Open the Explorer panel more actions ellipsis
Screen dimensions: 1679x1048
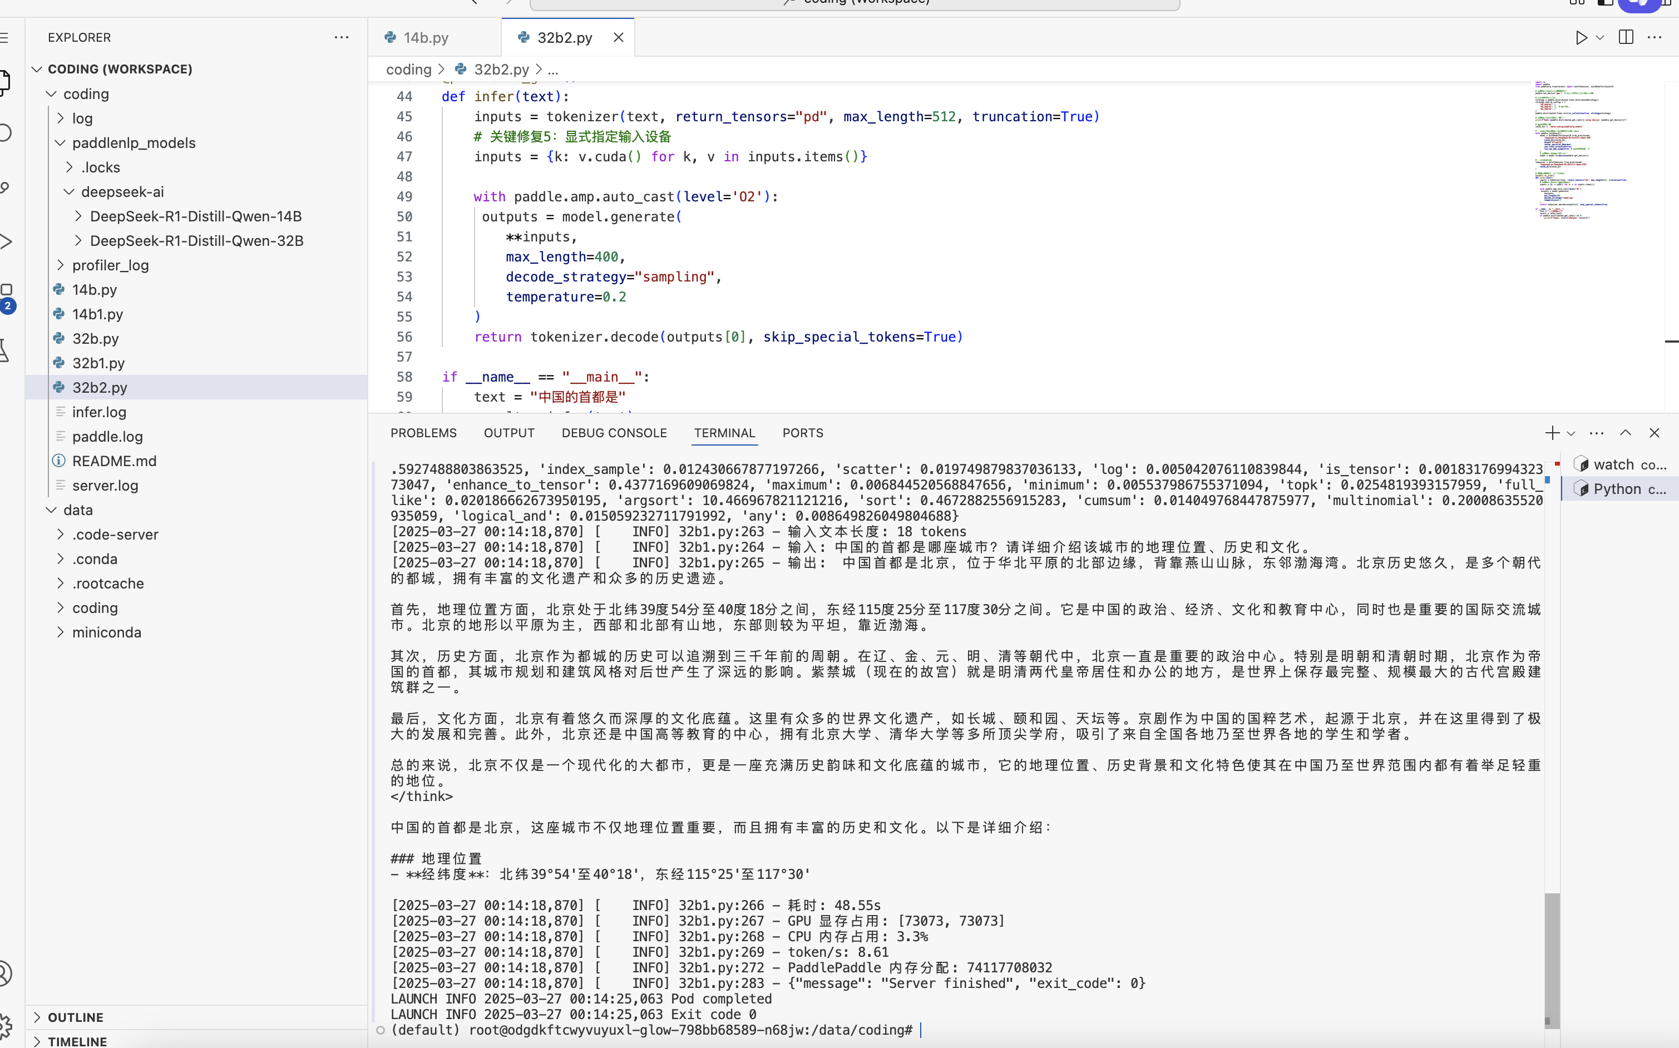pos(341,37)
